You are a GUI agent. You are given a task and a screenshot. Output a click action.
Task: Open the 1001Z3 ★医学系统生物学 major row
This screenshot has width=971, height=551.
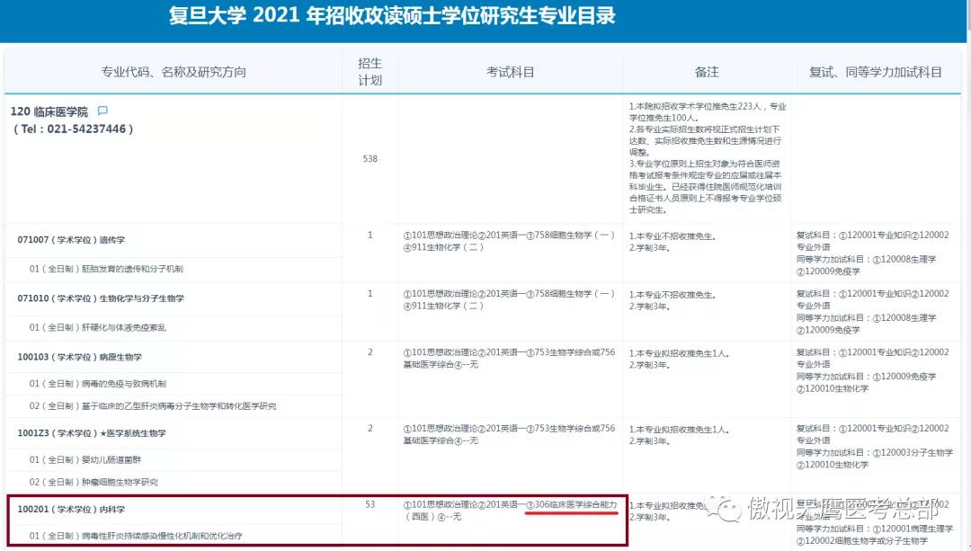coord(92,432)
